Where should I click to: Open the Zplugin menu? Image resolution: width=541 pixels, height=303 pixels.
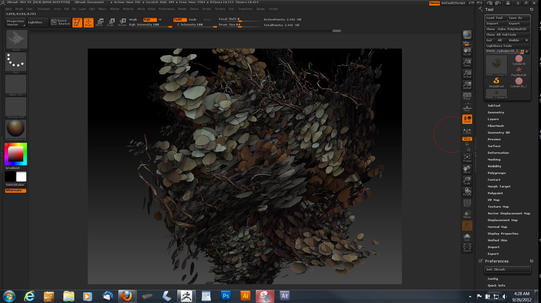click(260, 9)
